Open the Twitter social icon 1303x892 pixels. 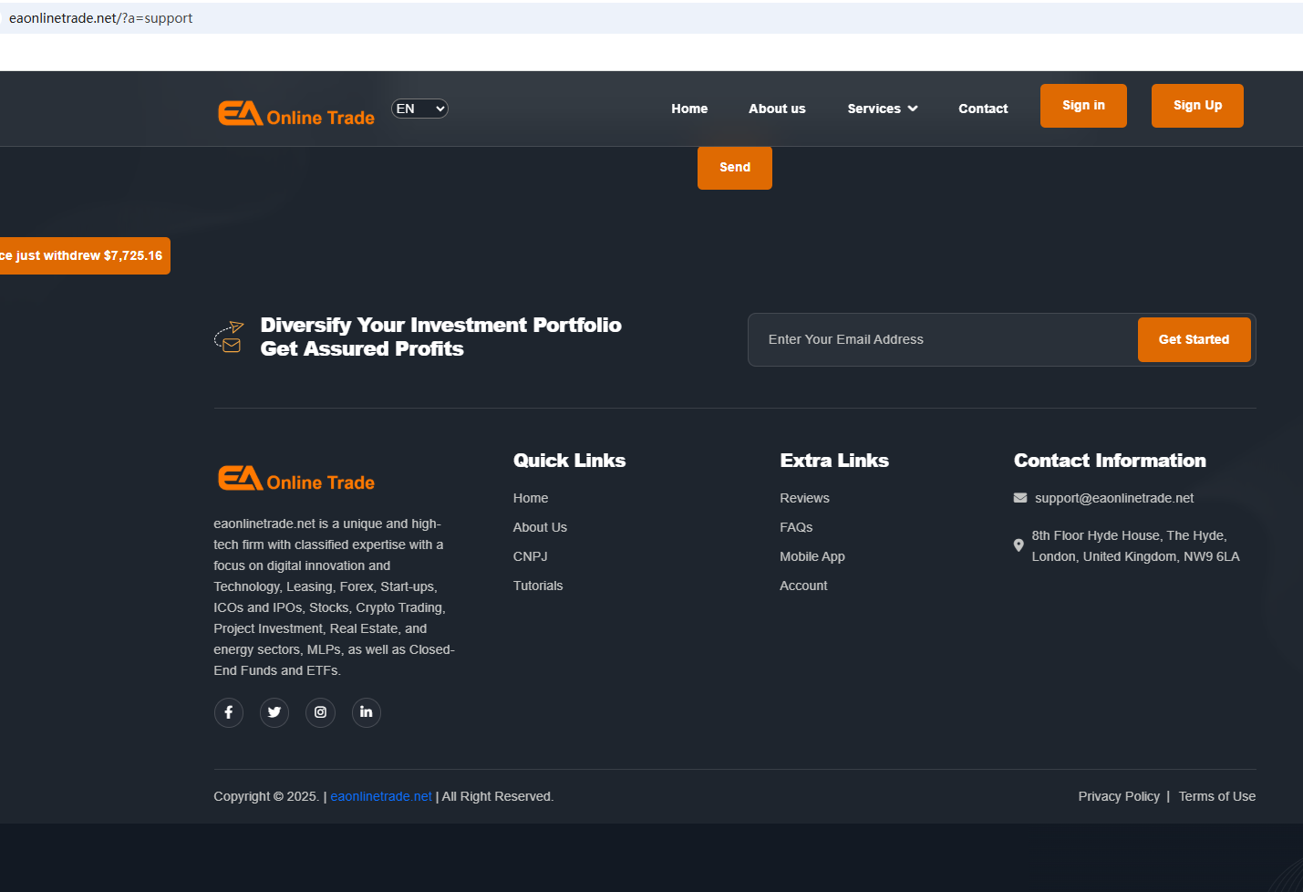pyautogui.click(x=274, y=712)
